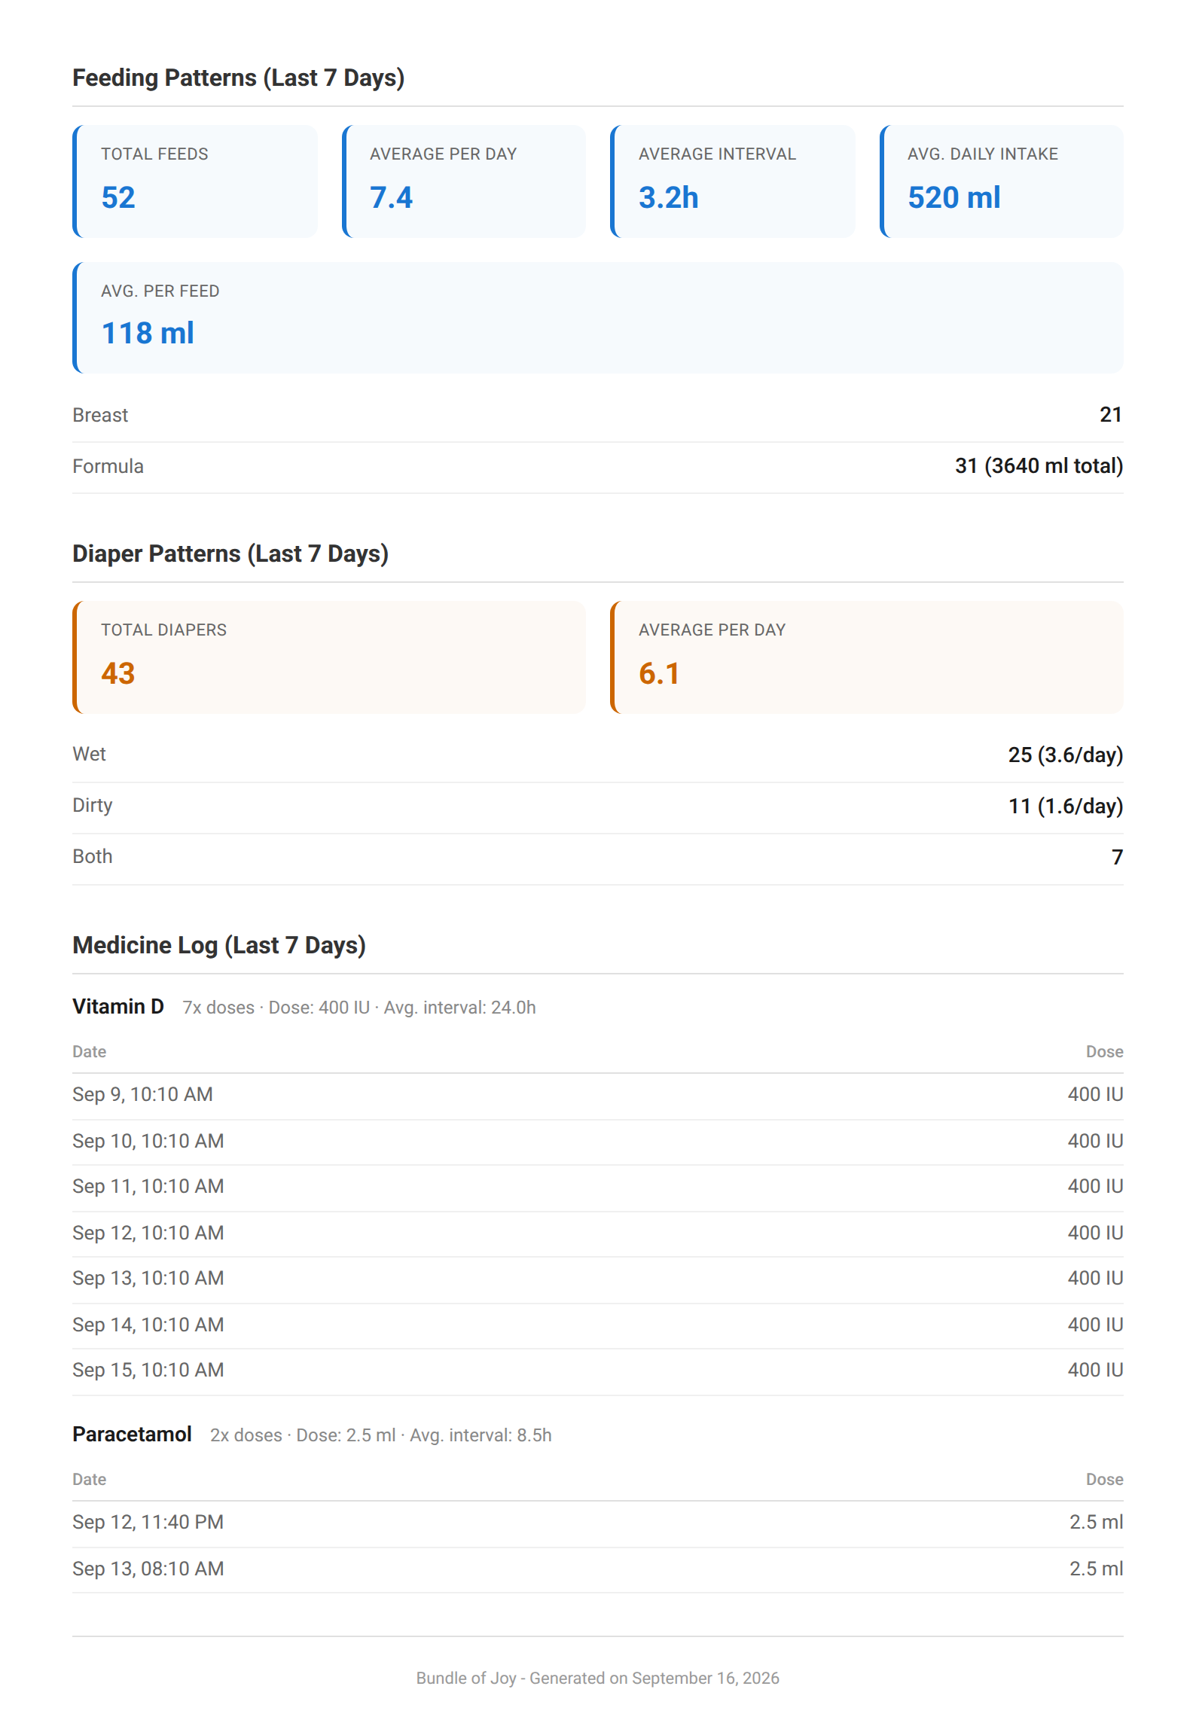The image size is (1196, 1735).
Task: Click the 2.5 ml dose for Sep 12
Action: 1096,1523
